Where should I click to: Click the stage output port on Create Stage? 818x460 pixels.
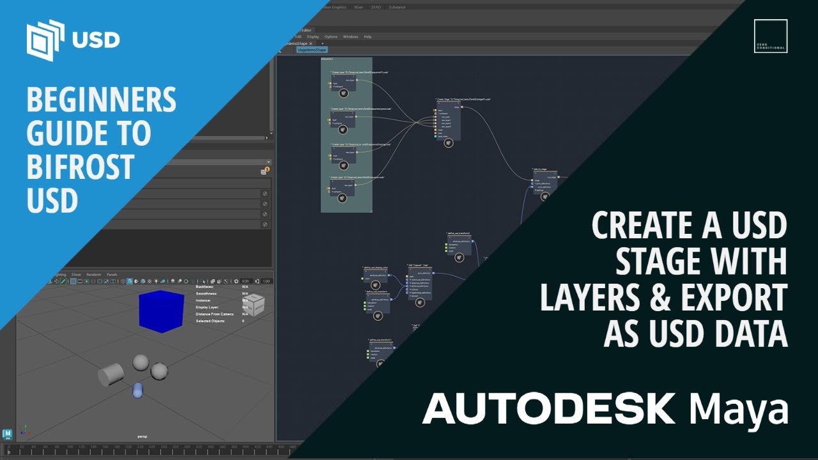(461, 107)
